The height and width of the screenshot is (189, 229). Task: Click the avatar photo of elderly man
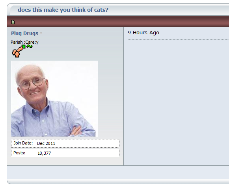click(x=54, y=98)
